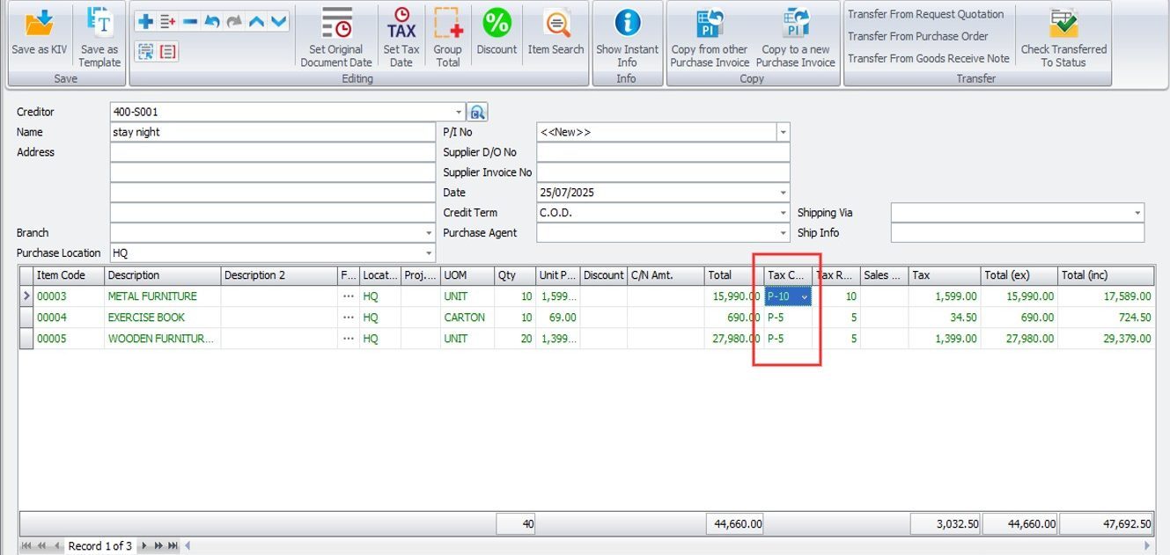Click Transfer From Purchase Order
This screenshot has height=555, width=1170.
tap(917, 36)
